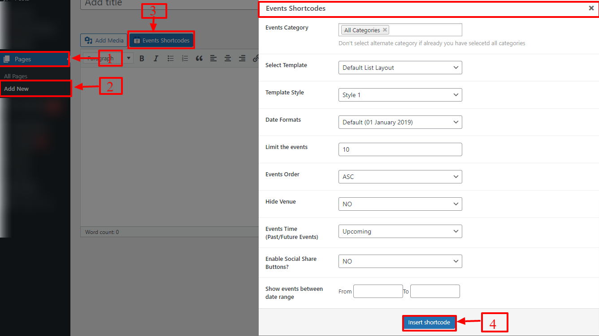Open the Enable Social Share Buttons dropdown

pyautogui.click(x=400, y=261)
